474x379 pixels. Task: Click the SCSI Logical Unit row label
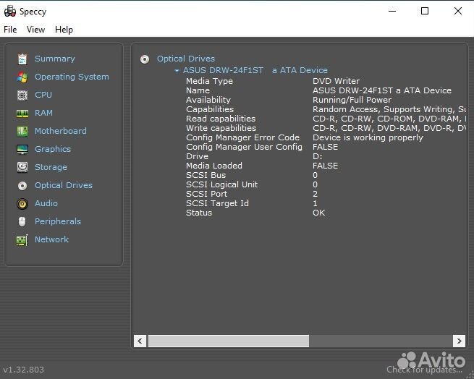click(x=222, y=184)
